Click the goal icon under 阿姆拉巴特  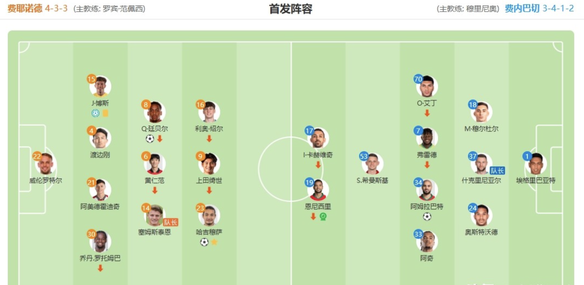pos(427,217)
